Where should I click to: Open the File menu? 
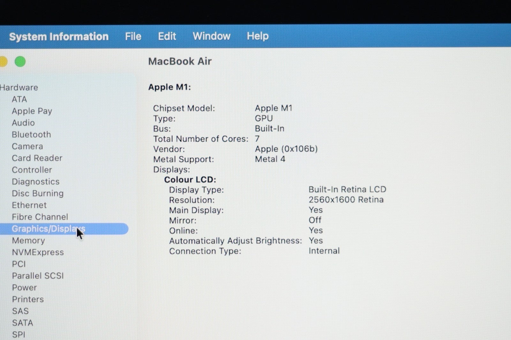[x=133, y=36]
